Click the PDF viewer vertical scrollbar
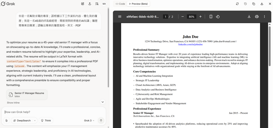Image resolution: width=273 pixels, height=128 pixels. coord(270,46)
